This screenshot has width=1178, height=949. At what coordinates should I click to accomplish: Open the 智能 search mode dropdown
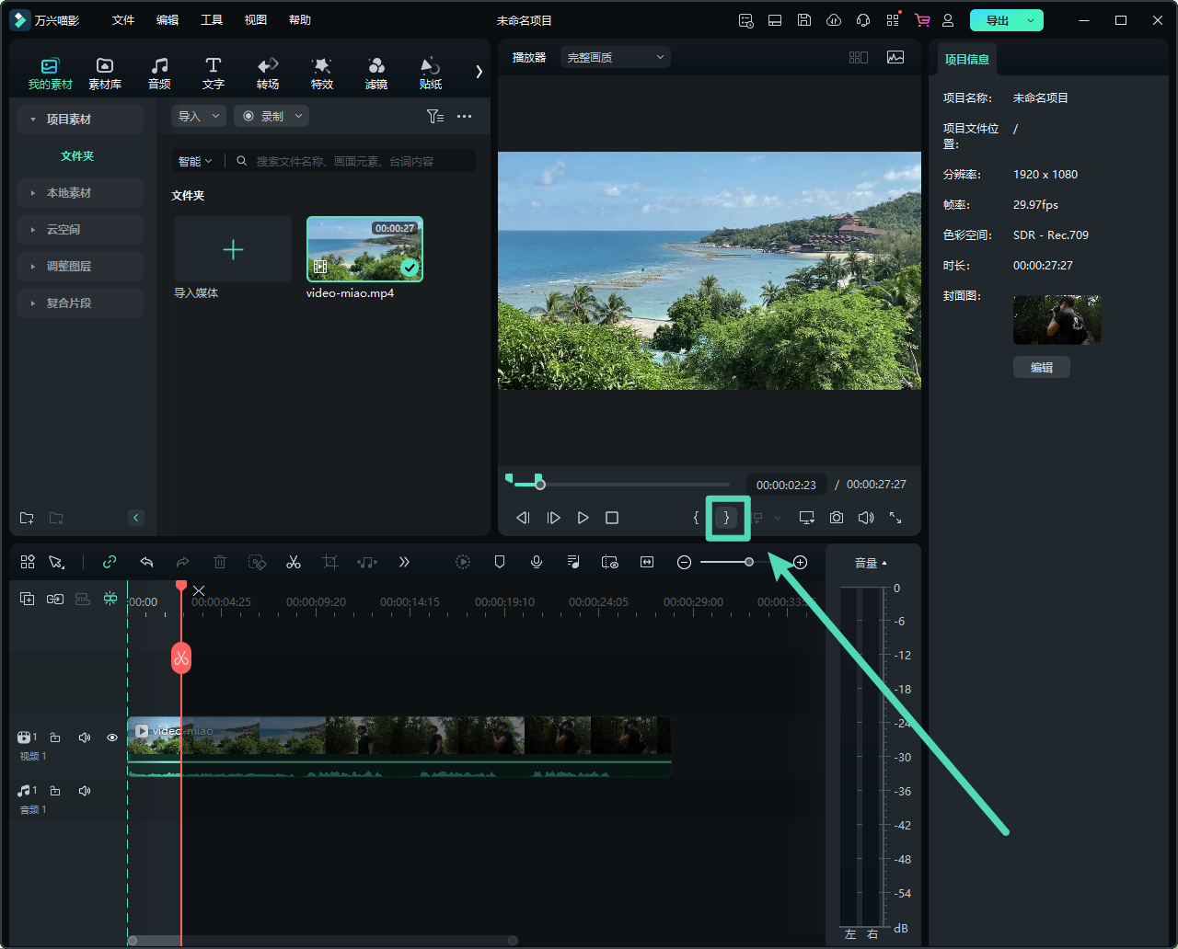tap(195, 161)
